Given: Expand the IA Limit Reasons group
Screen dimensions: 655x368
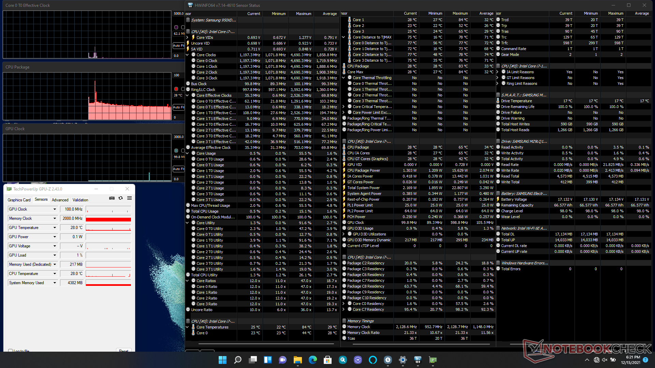Looking at the screenshot, I should click(x=497, y=72).
